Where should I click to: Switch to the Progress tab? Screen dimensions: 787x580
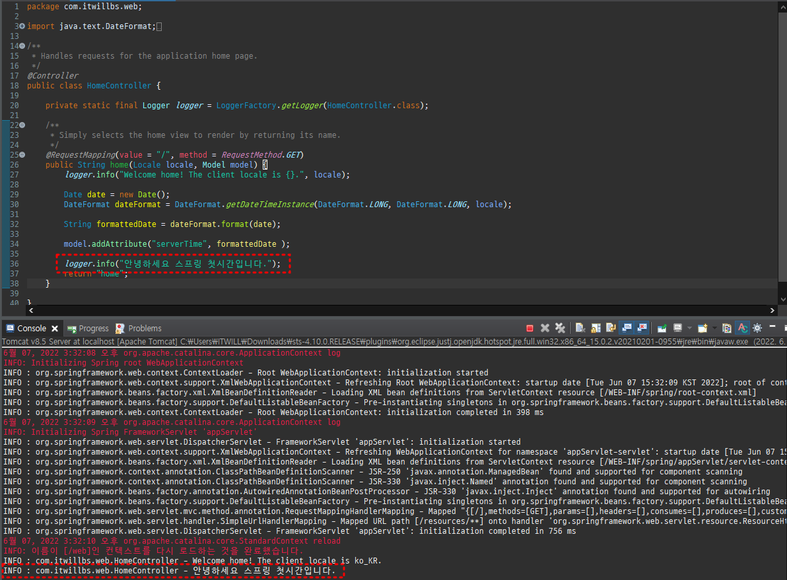[x=88, y=328]
